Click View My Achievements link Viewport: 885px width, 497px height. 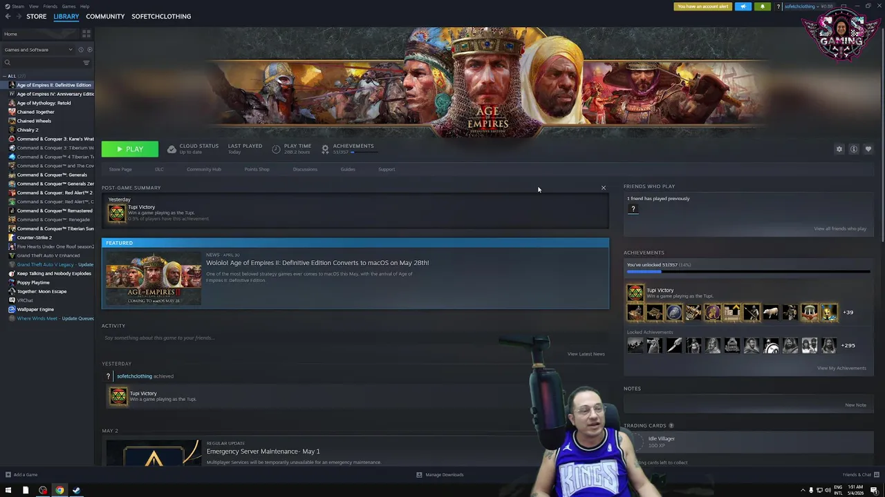click(x=841, y=368)
